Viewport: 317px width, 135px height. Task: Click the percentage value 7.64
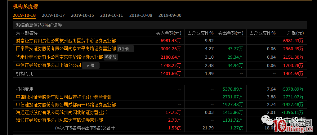pyautogui.click(x=271, y=89)
